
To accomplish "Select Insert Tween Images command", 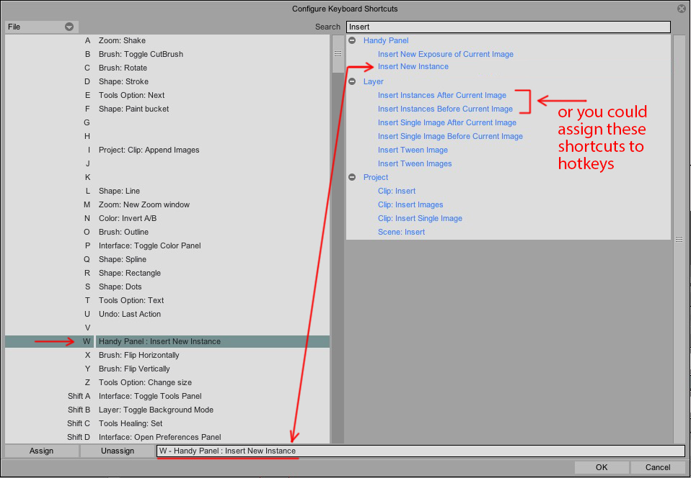I will 415,163.
